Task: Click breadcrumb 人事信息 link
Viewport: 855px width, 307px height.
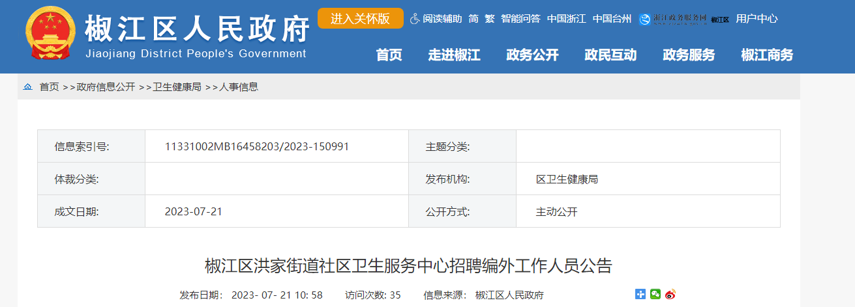Action: (x=239, y=87)
